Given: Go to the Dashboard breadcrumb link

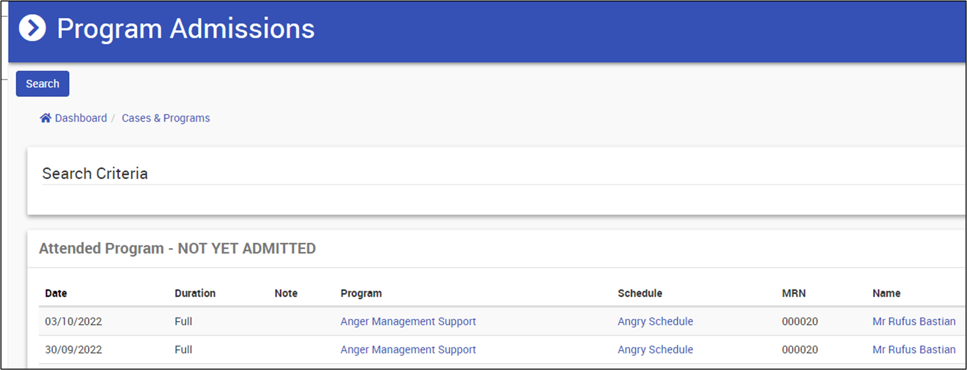Looking at the screenshot, I should (81, 118).
